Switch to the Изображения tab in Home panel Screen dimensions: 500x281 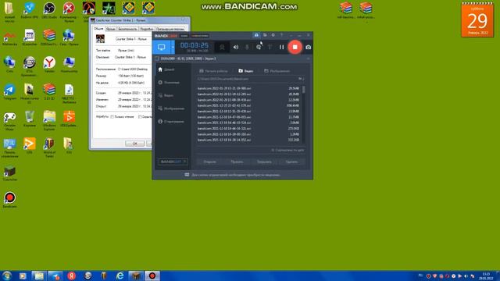pos(277,71)
